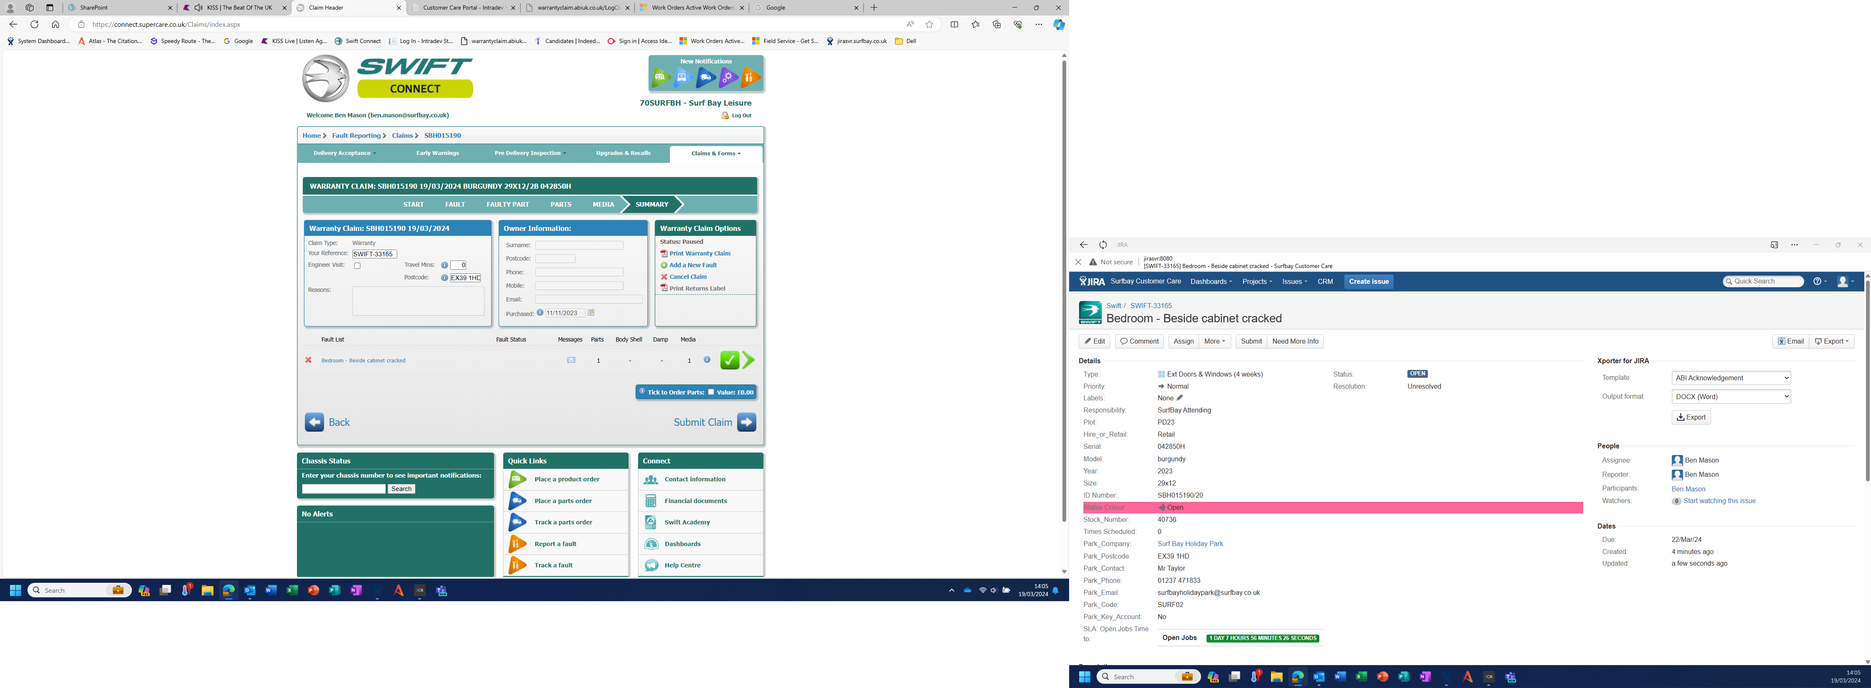This screenshot has width=1871, height=688.
Task: Tick the Engineer Visit checkbox
Action: (357, 266)
